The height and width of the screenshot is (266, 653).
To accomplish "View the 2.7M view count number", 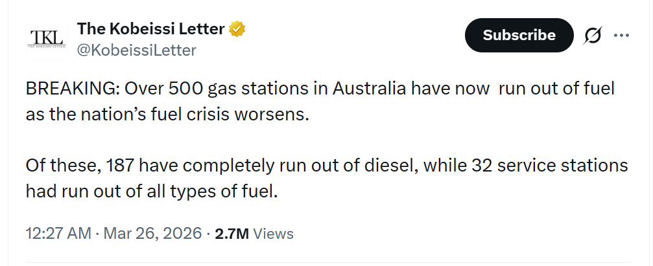I will 232,234.
